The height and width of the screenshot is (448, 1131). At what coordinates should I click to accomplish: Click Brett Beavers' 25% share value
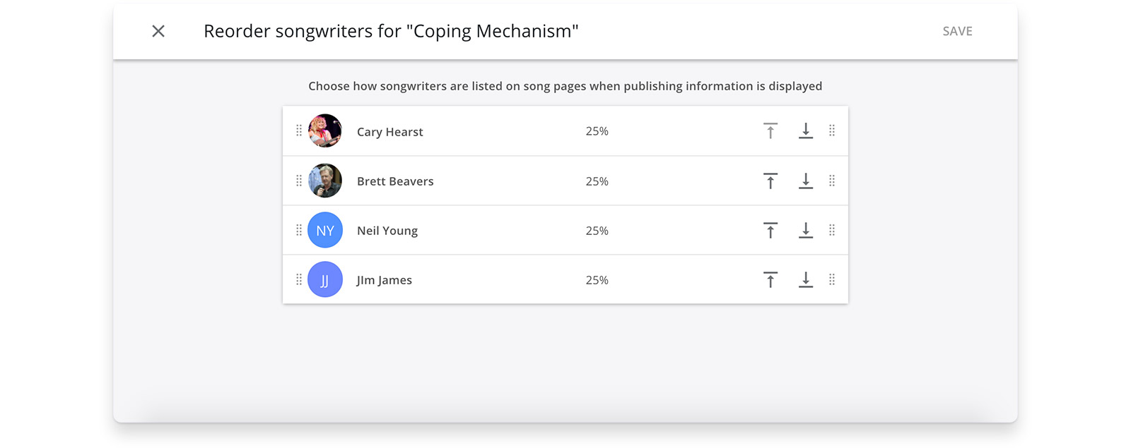[x=597, y=181]
